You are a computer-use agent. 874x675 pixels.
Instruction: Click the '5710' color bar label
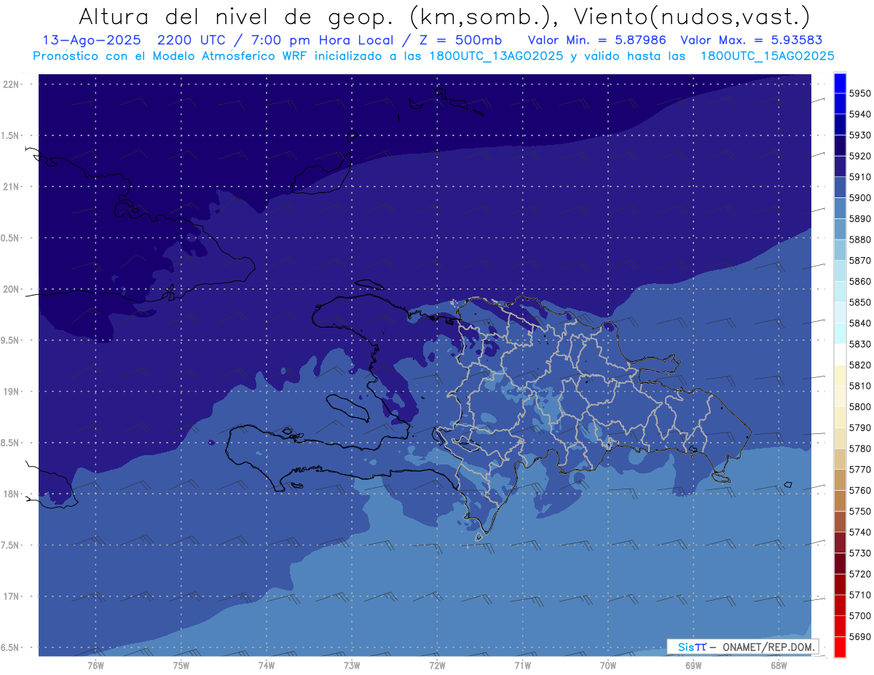coord(860,594)
